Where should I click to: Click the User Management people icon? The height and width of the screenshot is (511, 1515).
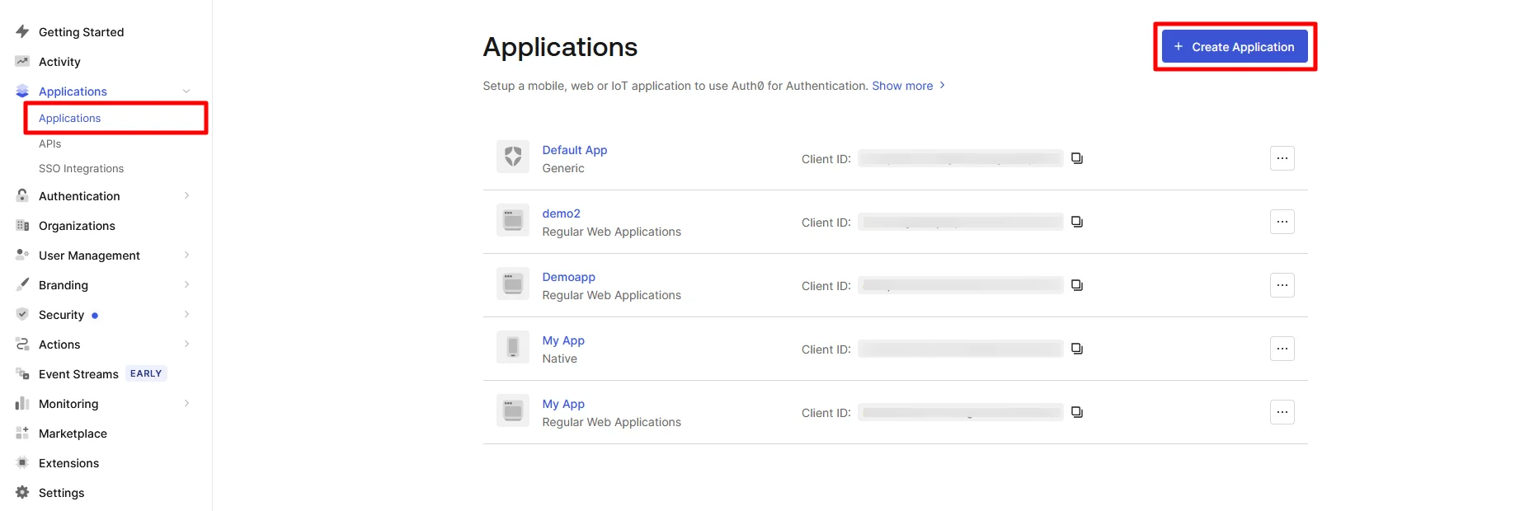coord(22,255)
